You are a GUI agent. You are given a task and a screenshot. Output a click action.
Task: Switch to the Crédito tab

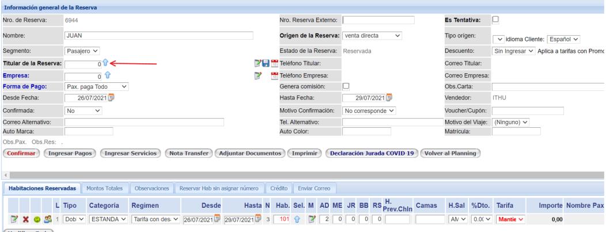coord(279,188)
